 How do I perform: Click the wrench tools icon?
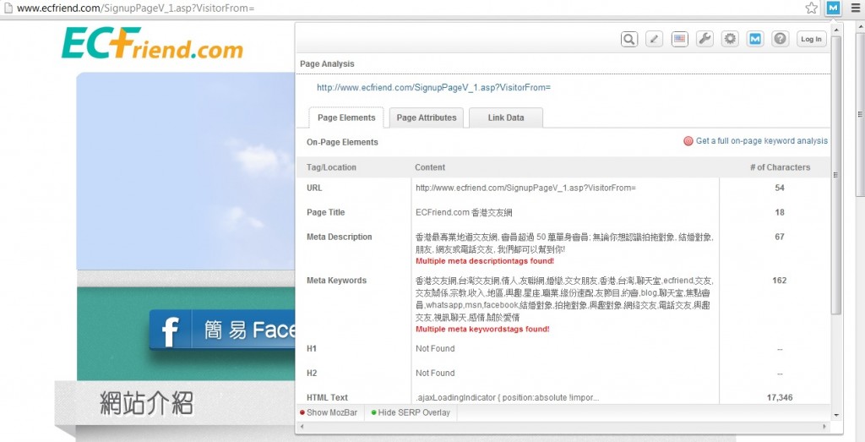pos(705,39)
